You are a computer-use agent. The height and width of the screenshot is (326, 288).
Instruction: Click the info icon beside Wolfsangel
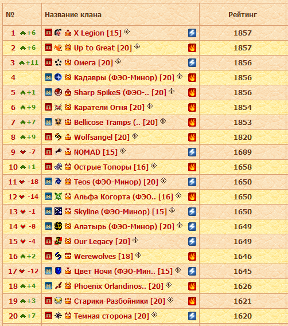135,136
